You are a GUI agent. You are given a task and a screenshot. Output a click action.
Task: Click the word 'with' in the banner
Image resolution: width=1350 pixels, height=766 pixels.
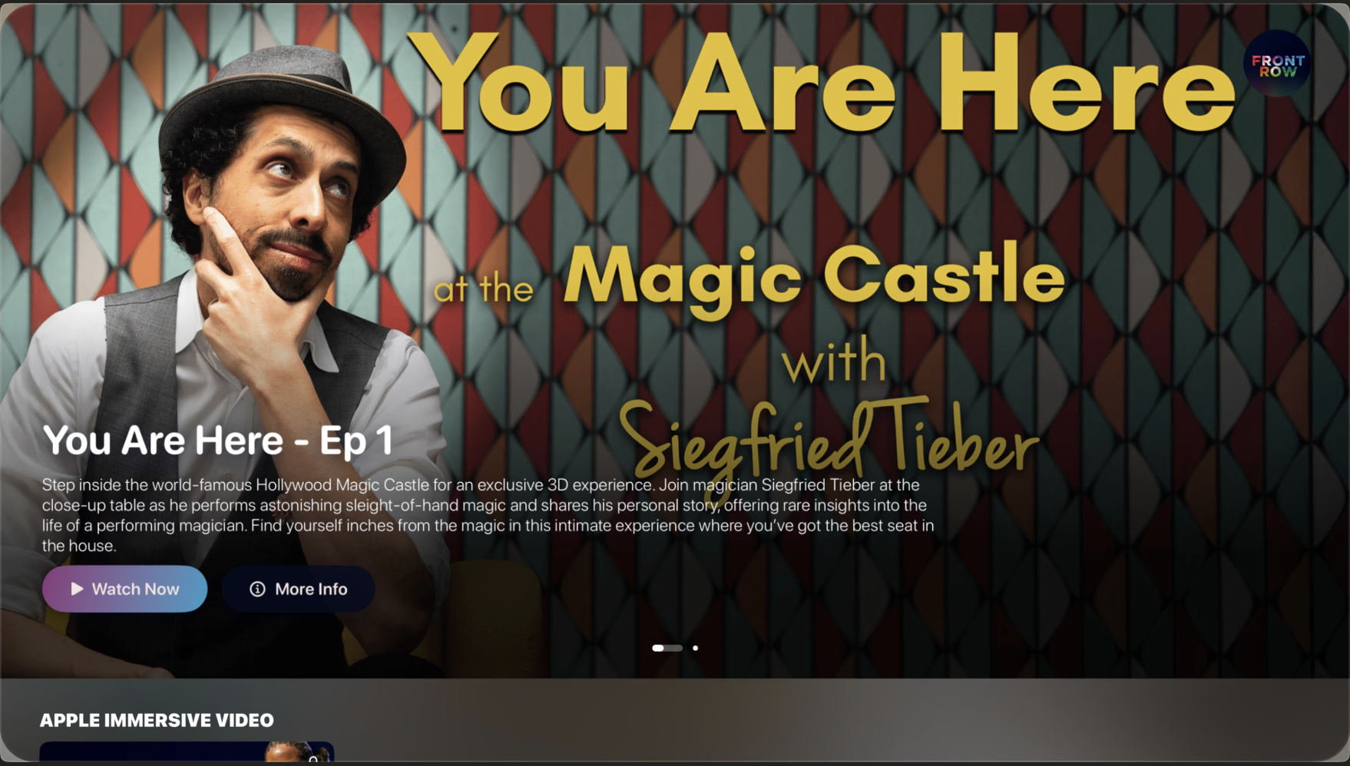pos(834,362)
